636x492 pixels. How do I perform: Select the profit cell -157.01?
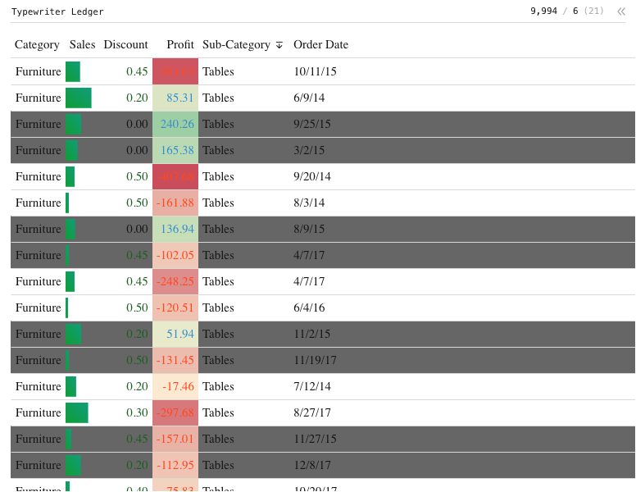point(175,439)
